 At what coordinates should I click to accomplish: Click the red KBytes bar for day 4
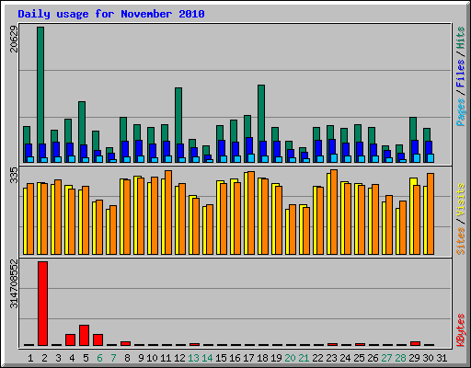point(70,339)
